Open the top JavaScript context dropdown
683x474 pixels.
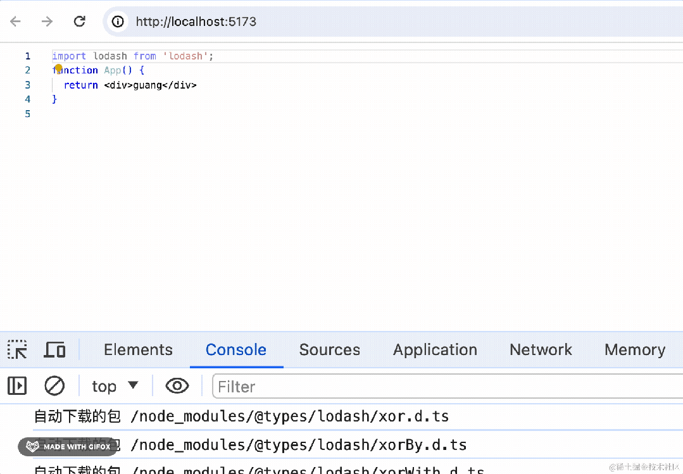115,386
